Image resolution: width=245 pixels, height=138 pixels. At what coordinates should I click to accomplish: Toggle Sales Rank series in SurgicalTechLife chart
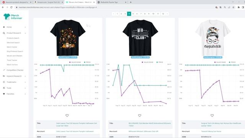(x=220, y=62)
